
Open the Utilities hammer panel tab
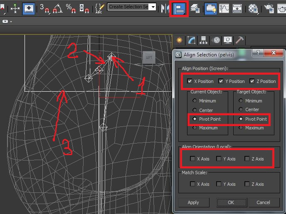point(239,40)
